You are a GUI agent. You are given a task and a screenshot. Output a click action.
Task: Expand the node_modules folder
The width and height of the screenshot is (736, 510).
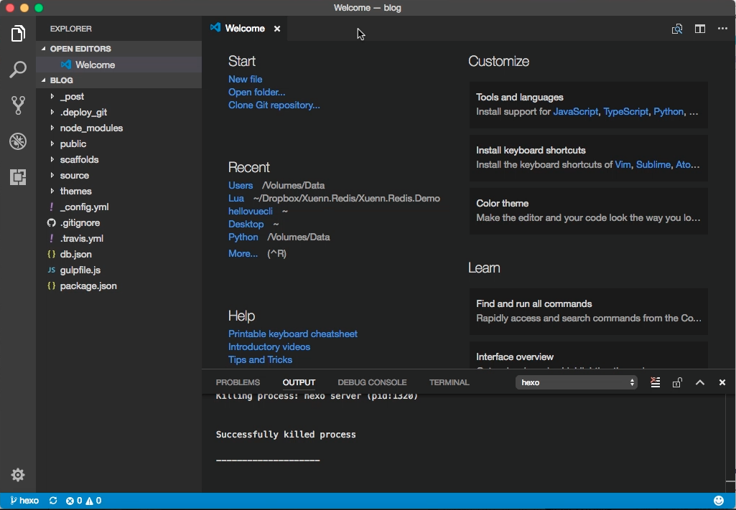pyautogui.click(x=118, y=128)
